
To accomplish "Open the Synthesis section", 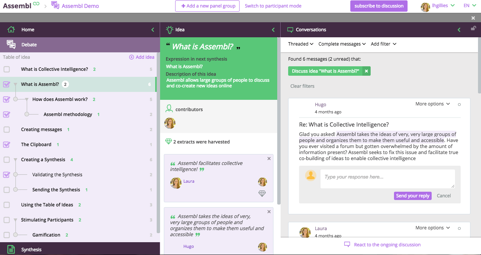I will (x=80, y=249).
